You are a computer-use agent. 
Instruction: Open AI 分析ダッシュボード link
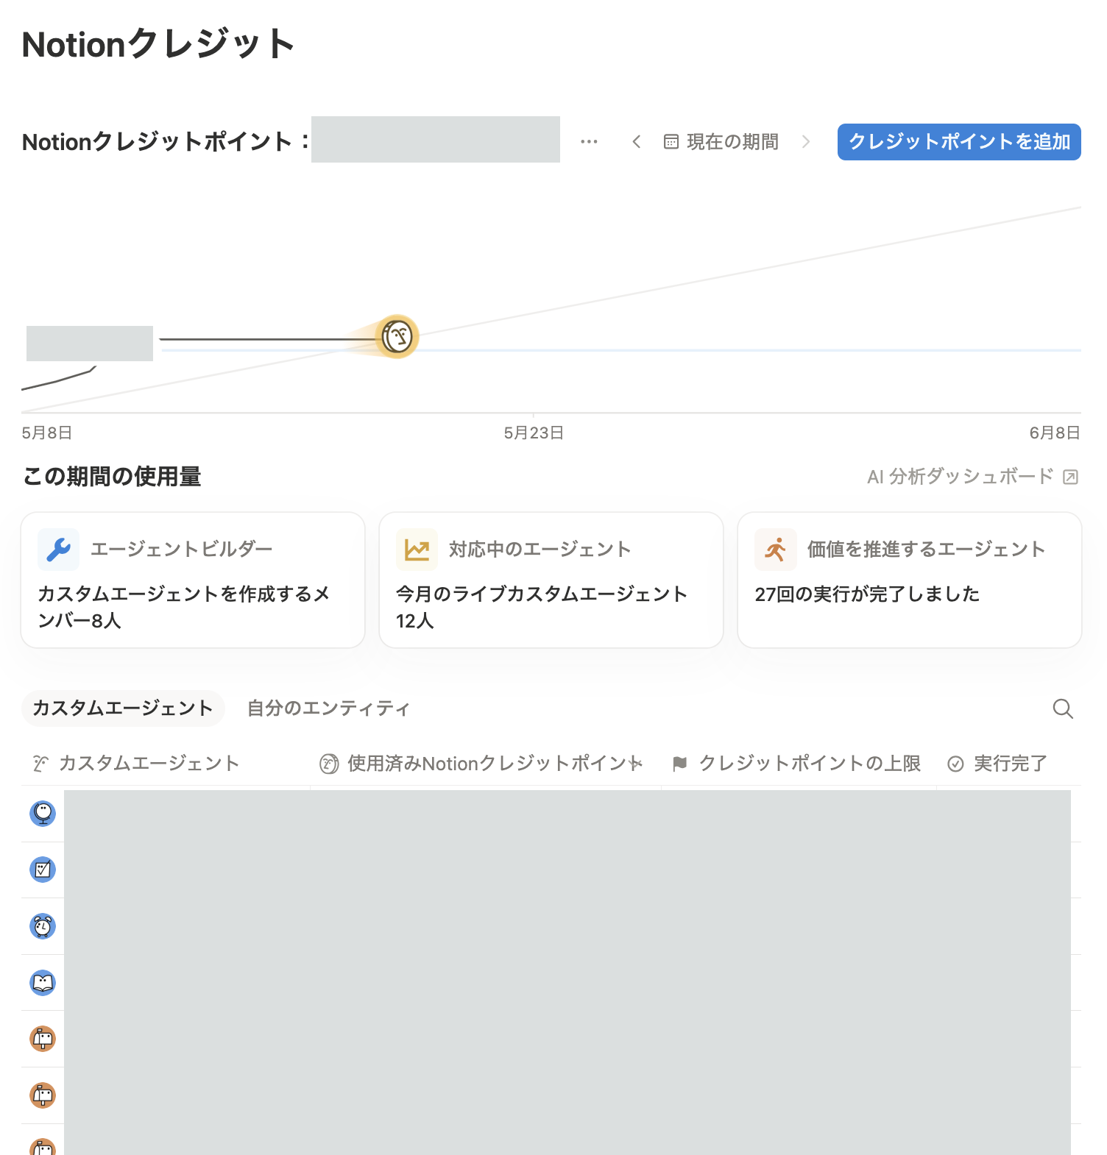point(972,477)
